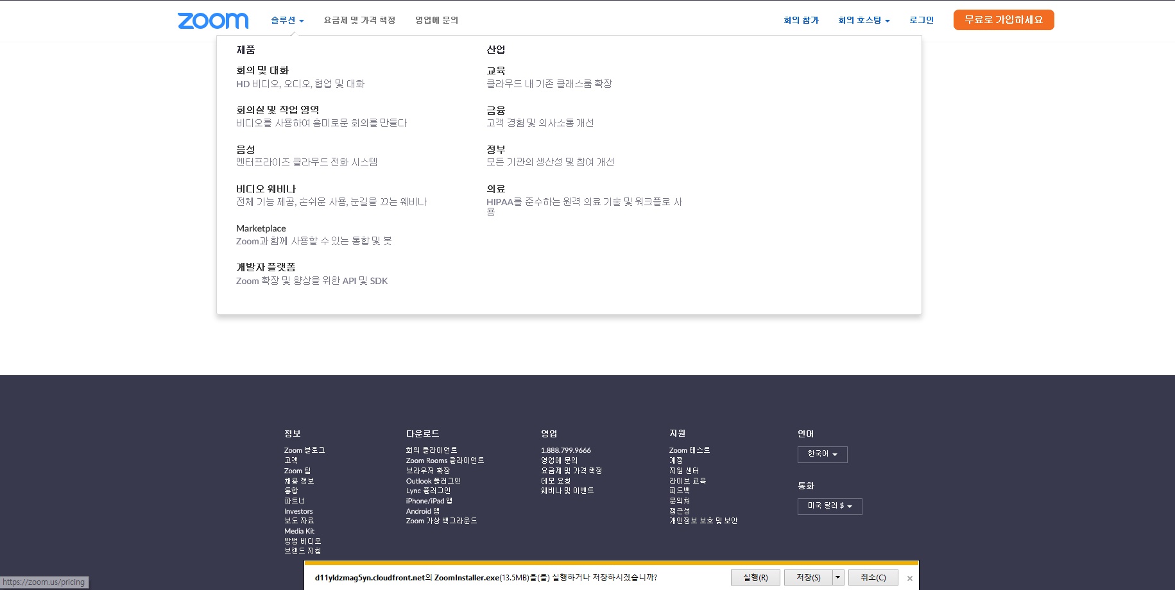
Task: Click 회의 참가 in header
Action: pyautogui.click(x=801, y=21)
